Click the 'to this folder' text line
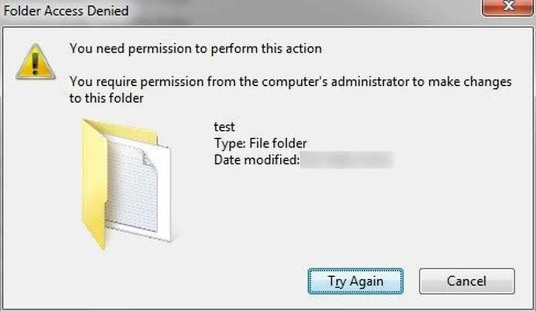Image resolution: width=536 pixels, height=311 pixels. click(x=107, y=98)
